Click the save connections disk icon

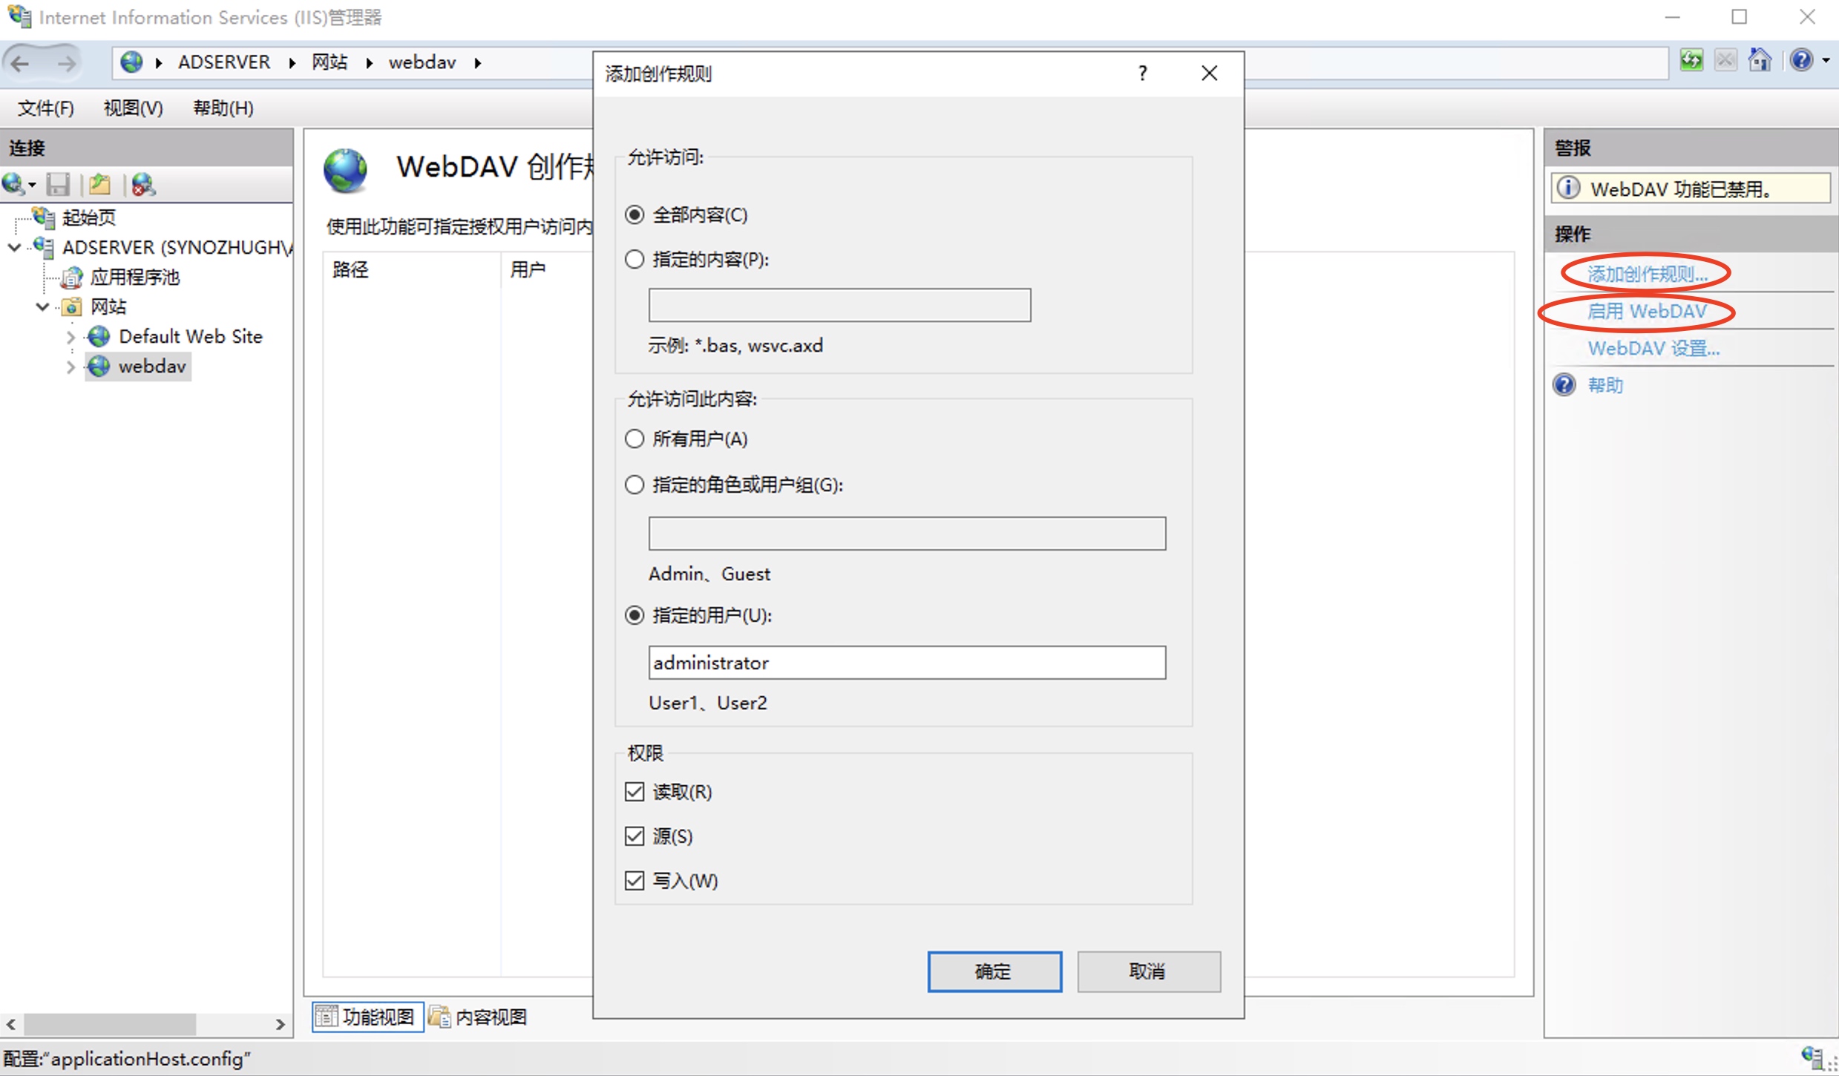(58, 184)
